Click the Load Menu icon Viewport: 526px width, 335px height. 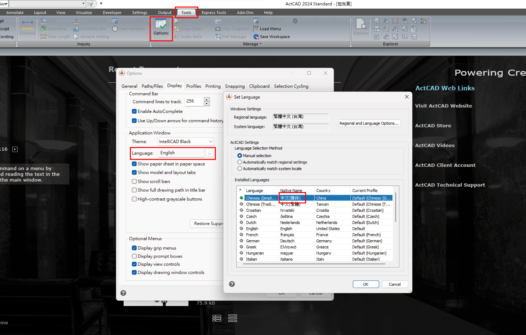coord(256,29)
